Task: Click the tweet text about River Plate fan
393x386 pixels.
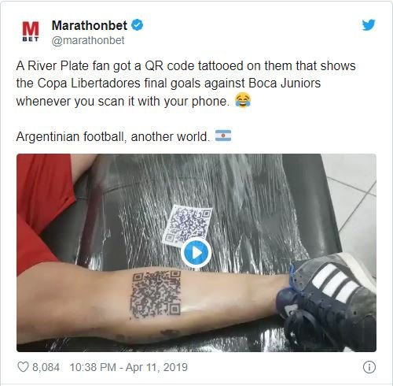Action: [185, 84]
